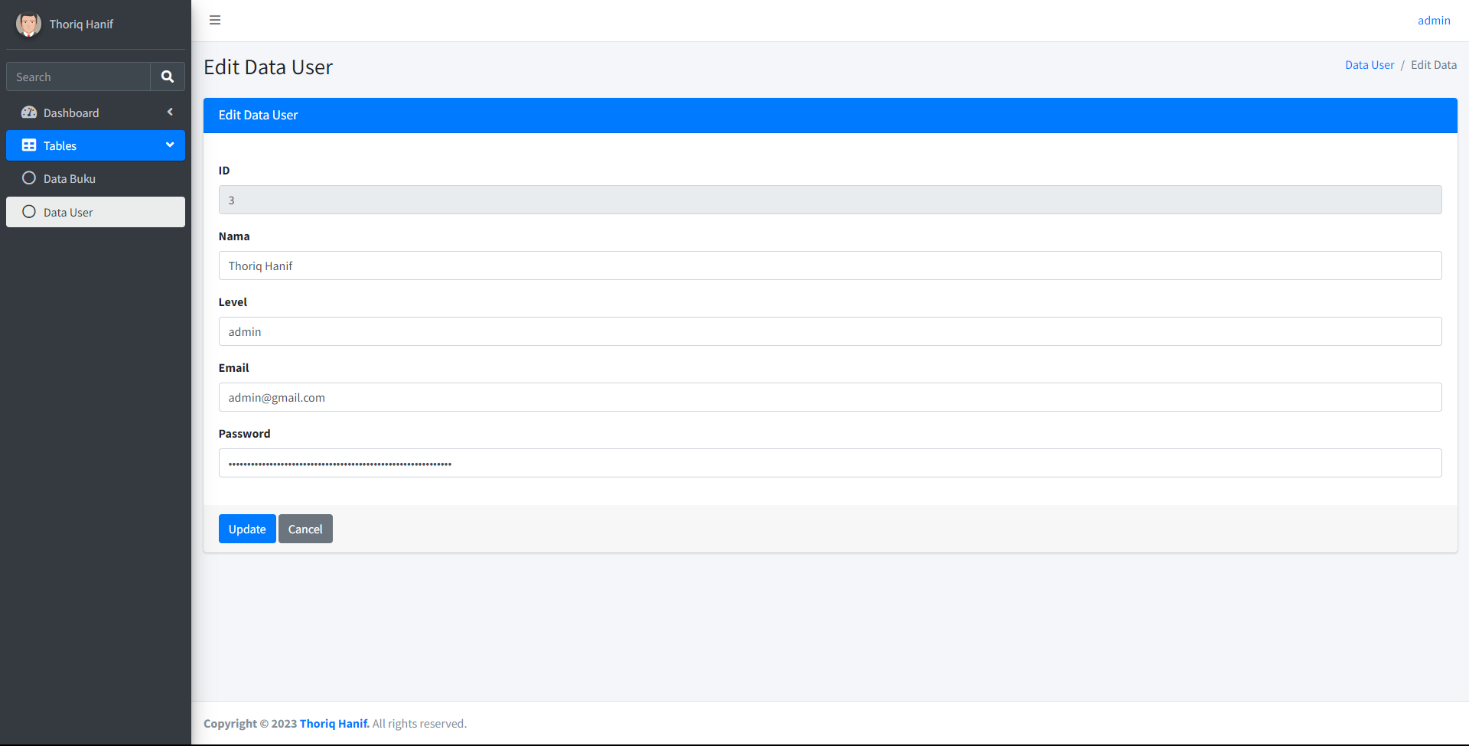
Task: Click the circle icon beside Data Buku
Action: [x=29, y=178]
